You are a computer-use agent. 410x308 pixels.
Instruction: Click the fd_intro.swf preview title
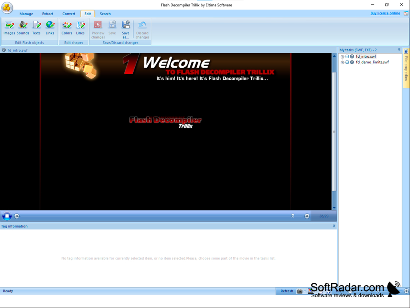tap(17, 50)
